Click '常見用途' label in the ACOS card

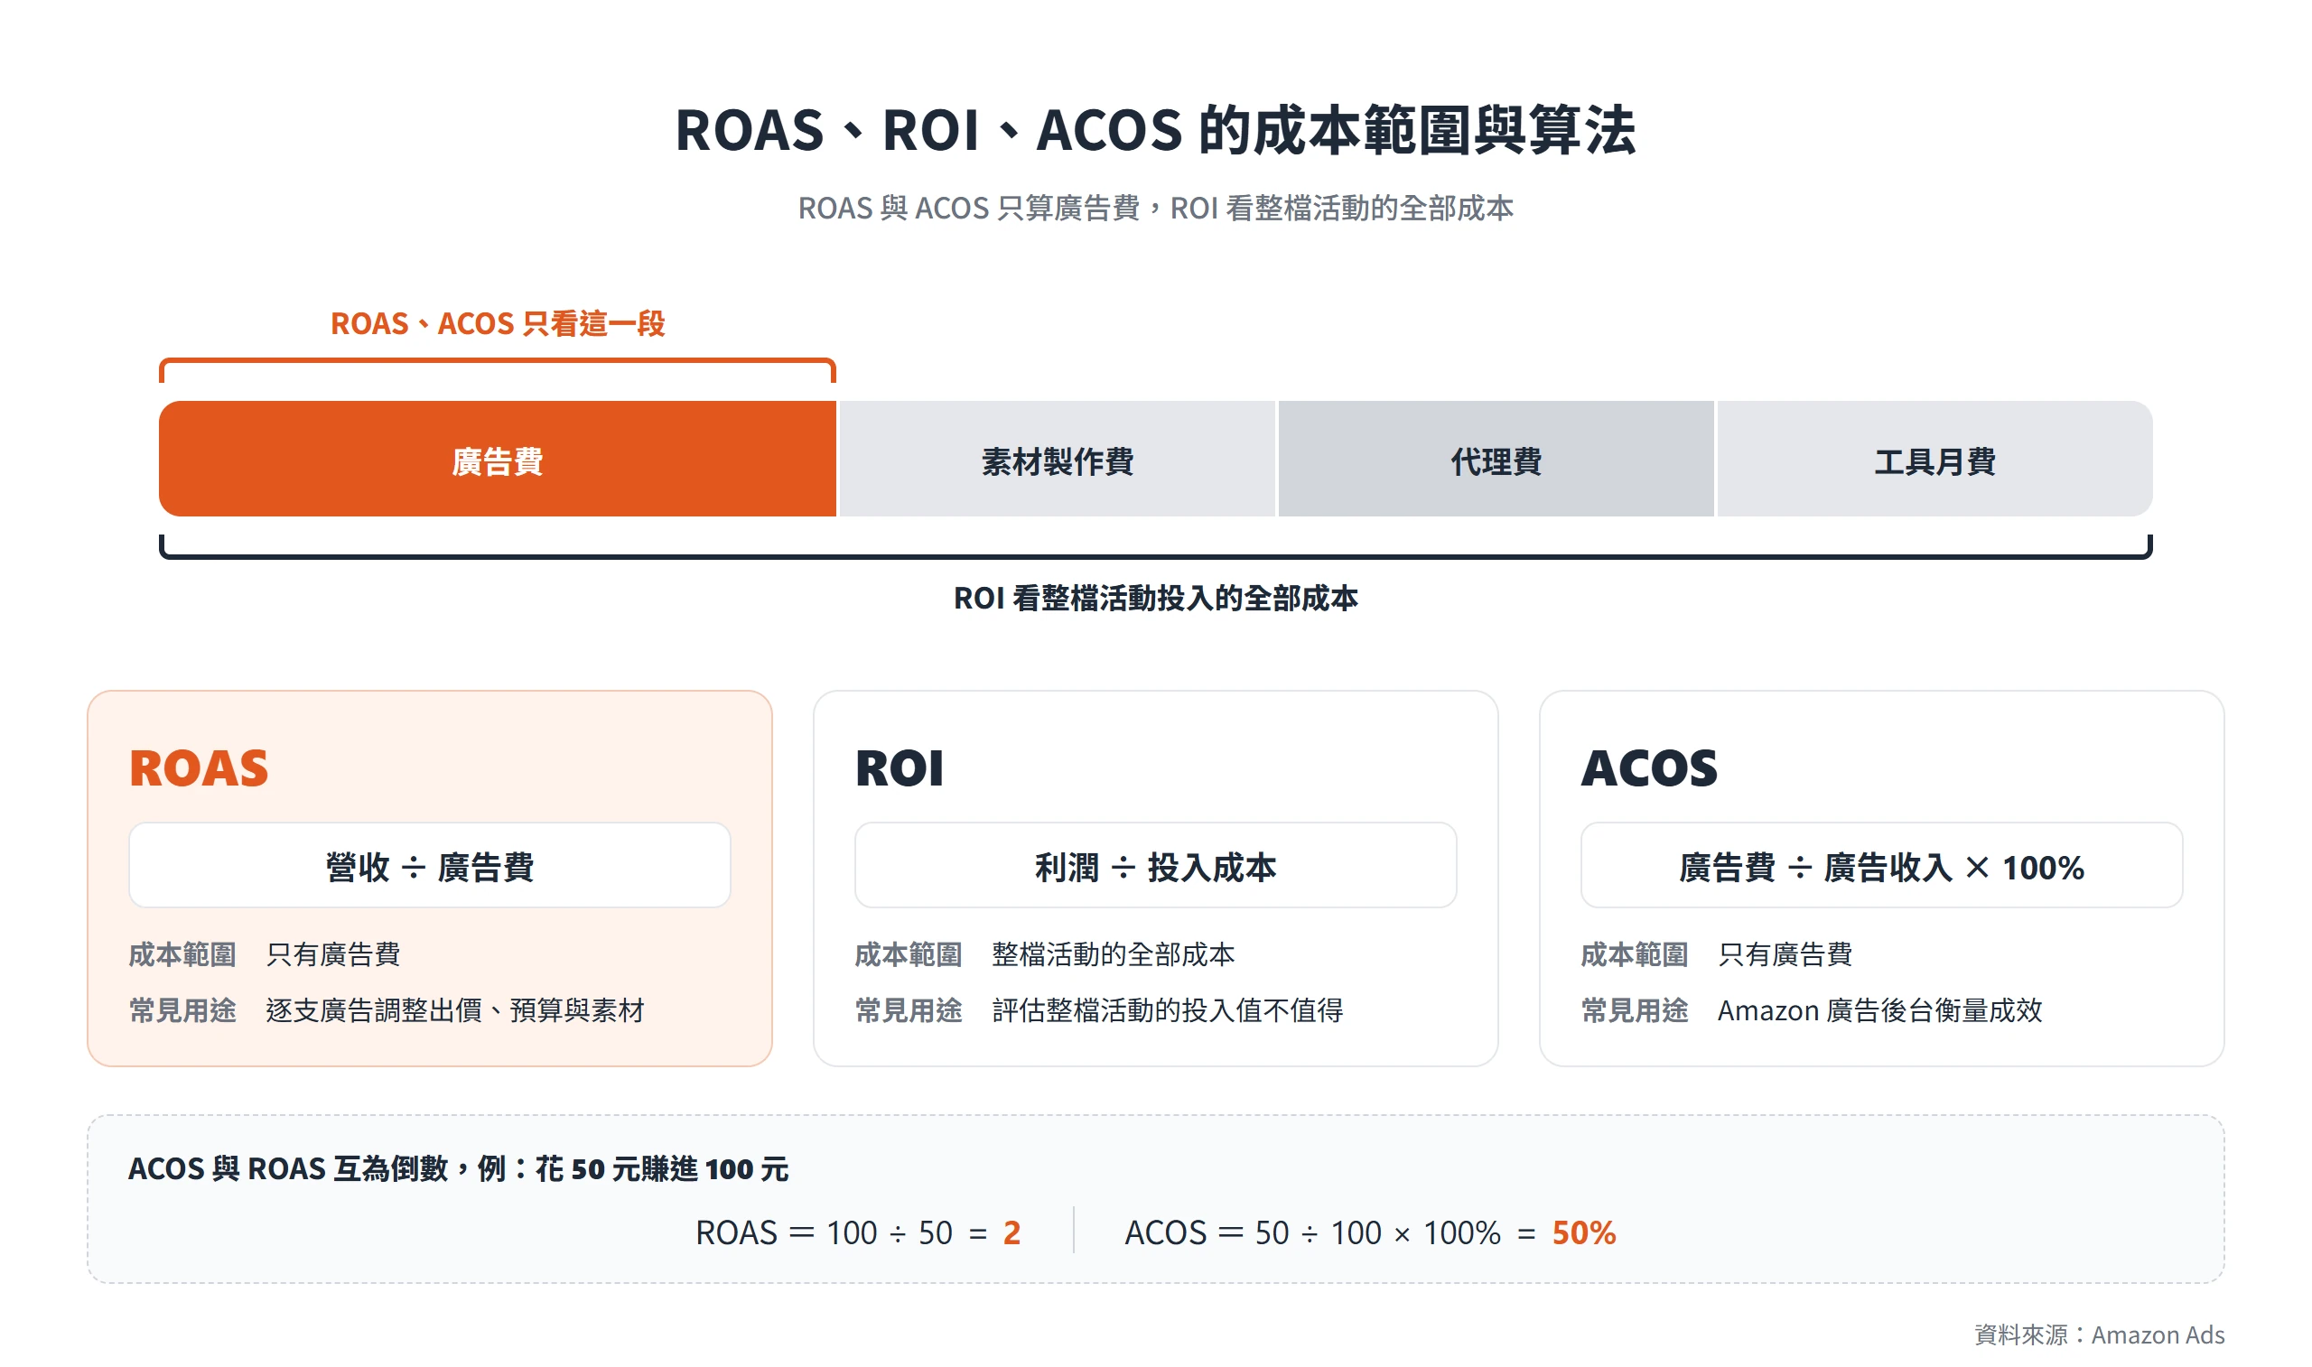point(1635,1010)
